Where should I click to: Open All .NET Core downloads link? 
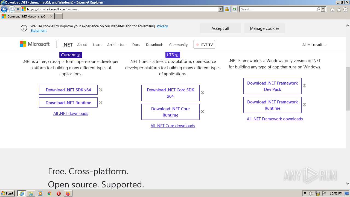click(173, 126)
